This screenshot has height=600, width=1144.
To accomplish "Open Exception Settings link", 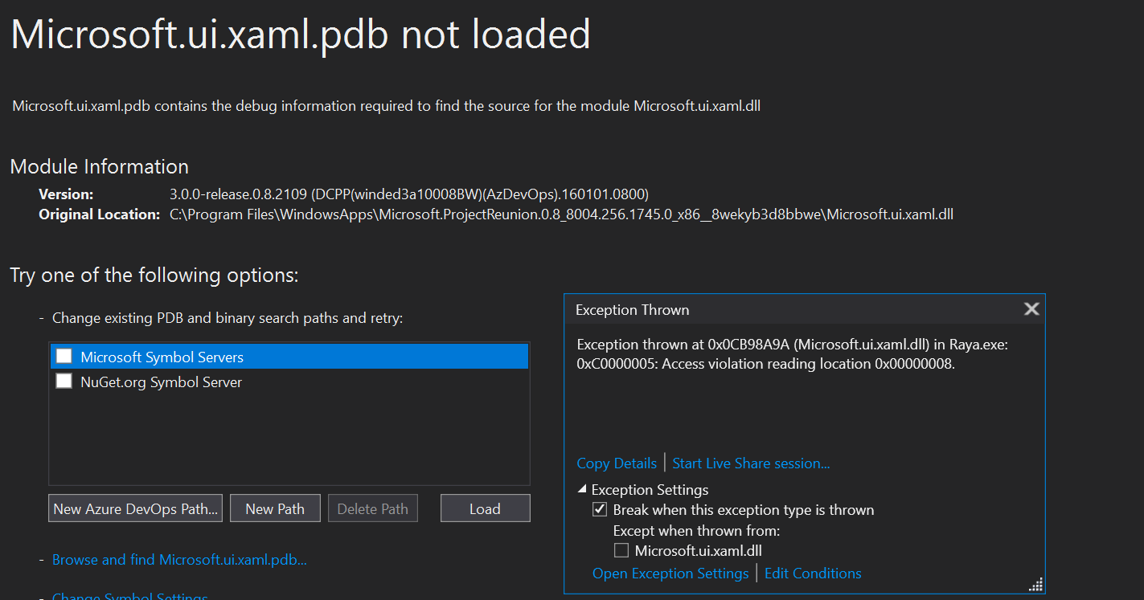I will [670, 573].
